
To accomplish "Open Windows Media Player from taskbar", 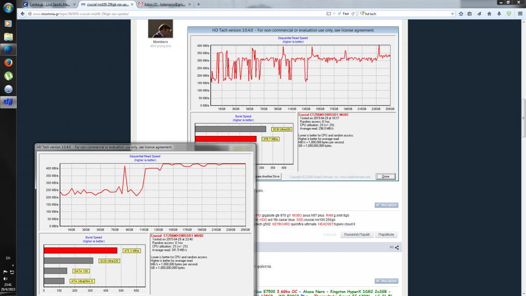I will [x=8, y=23].
